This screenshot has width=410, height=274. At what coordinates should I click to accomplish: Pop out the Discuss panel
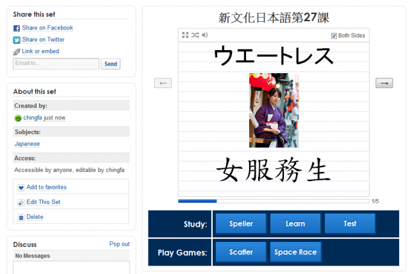pyautogui.click(x=119, y=244)
